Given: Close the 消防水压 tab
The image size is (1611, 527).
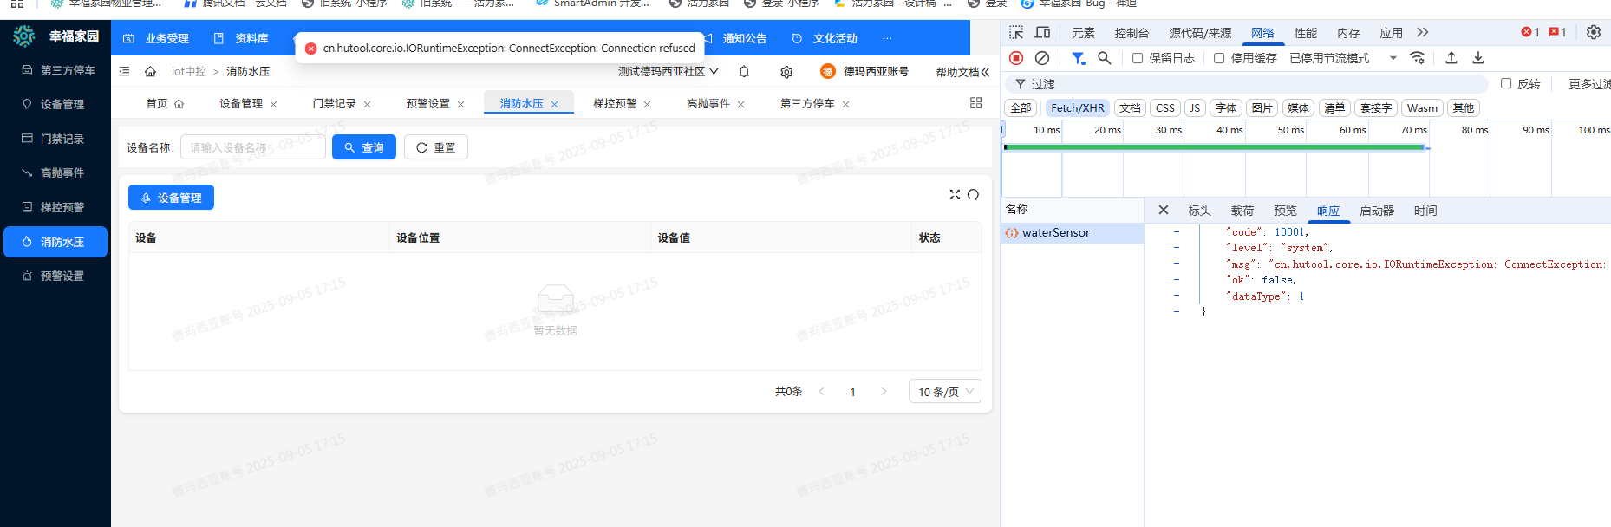Looking at the screenshot, I should pyautogui.click(x=554, y=104).
